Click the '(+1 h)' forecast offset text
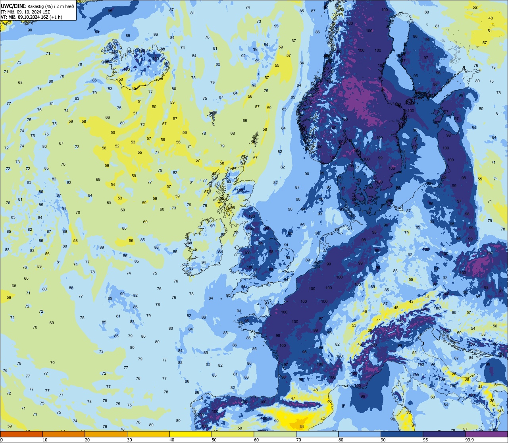Image resolution: width=508 pixels, height=443 pixels. (x=56, y=17)
